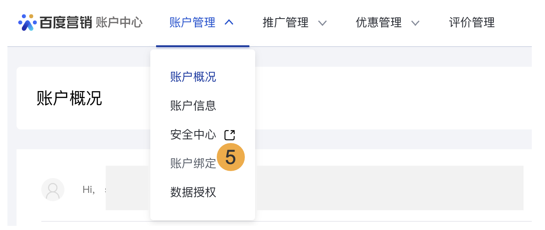Expand the chevron next to 推广管理
Screen dimensions: 545x230
click(x=322, y=23)
